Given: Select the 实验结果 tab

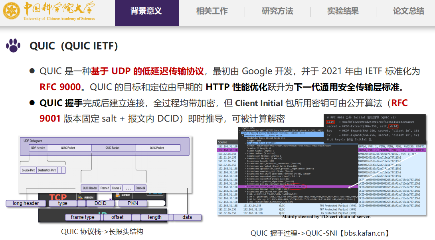Looking at the screenshot, I should coord(343,11).
